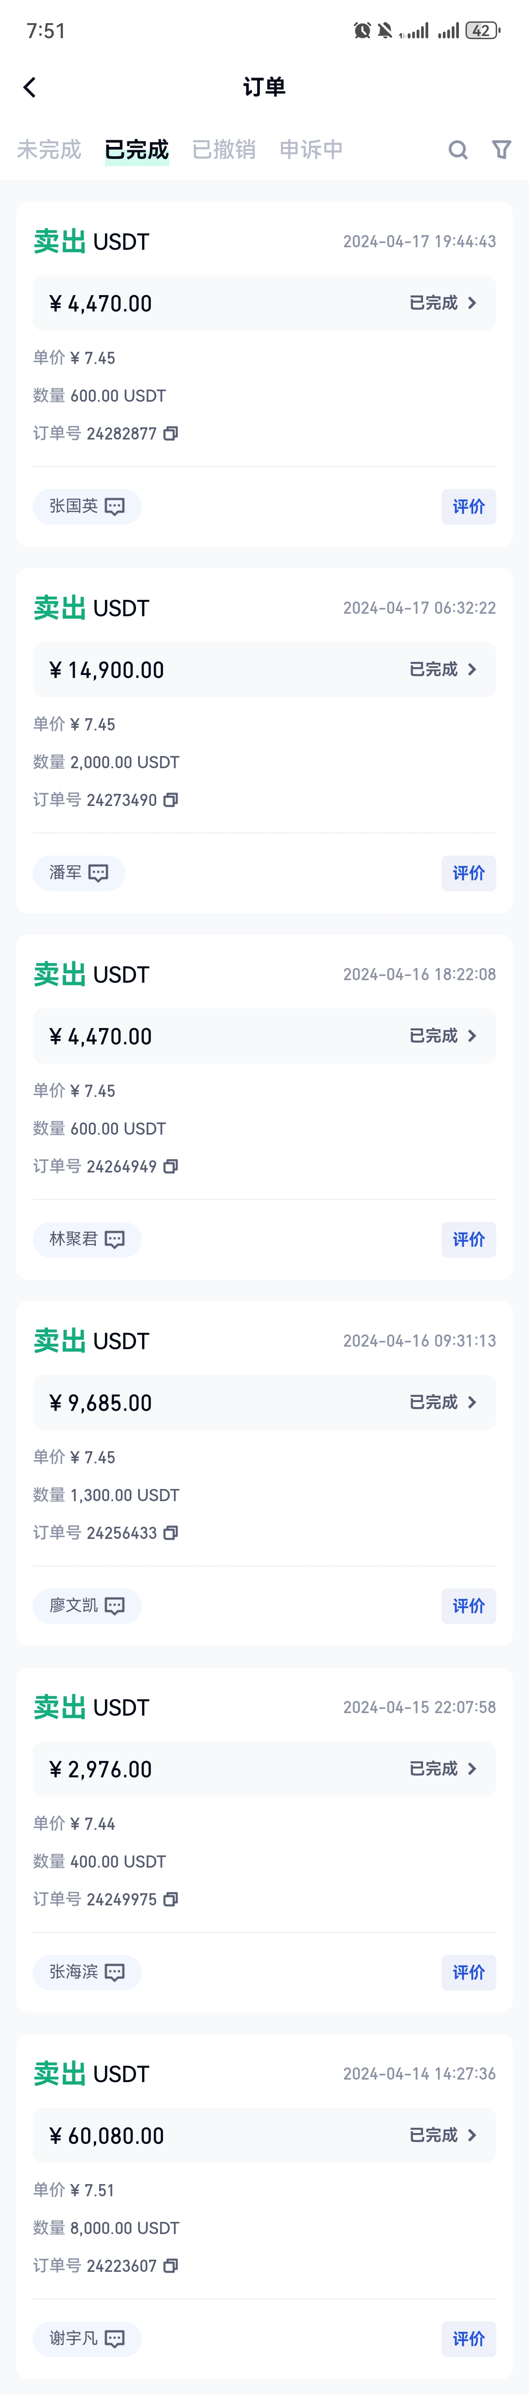The width and height of the screenshot is (529, 2394).
Task: Expand the ¥14,900.00 order details chevron
Action: 472,669
